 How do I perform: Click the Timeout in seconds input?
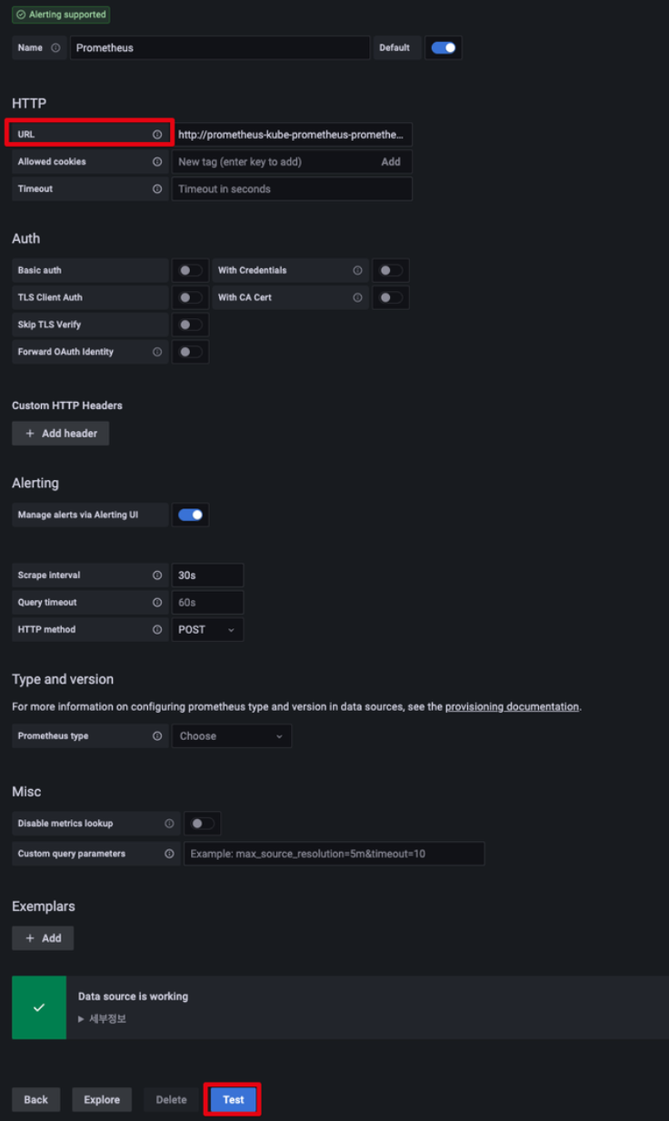point(292,189)
